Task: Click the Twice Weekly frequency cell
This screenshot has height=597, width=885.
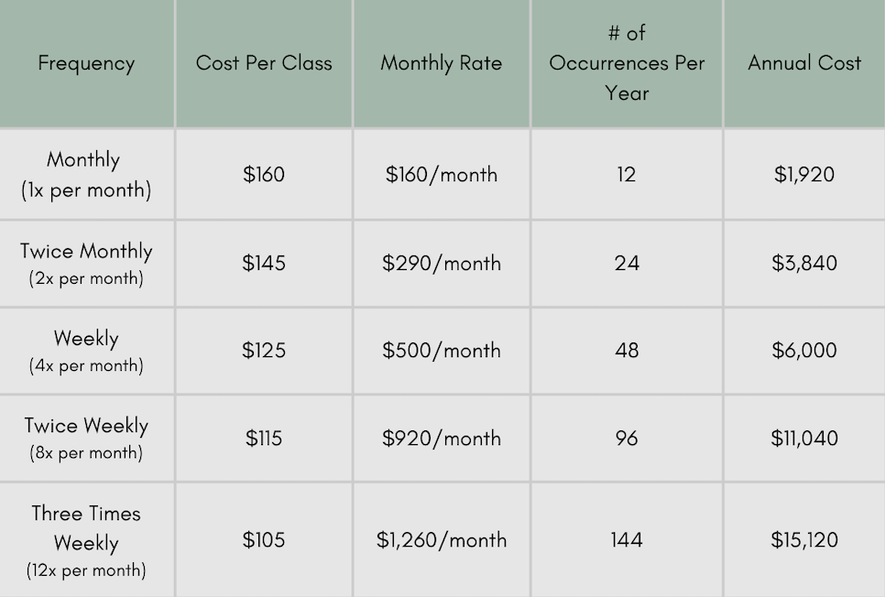Action: 86,439
